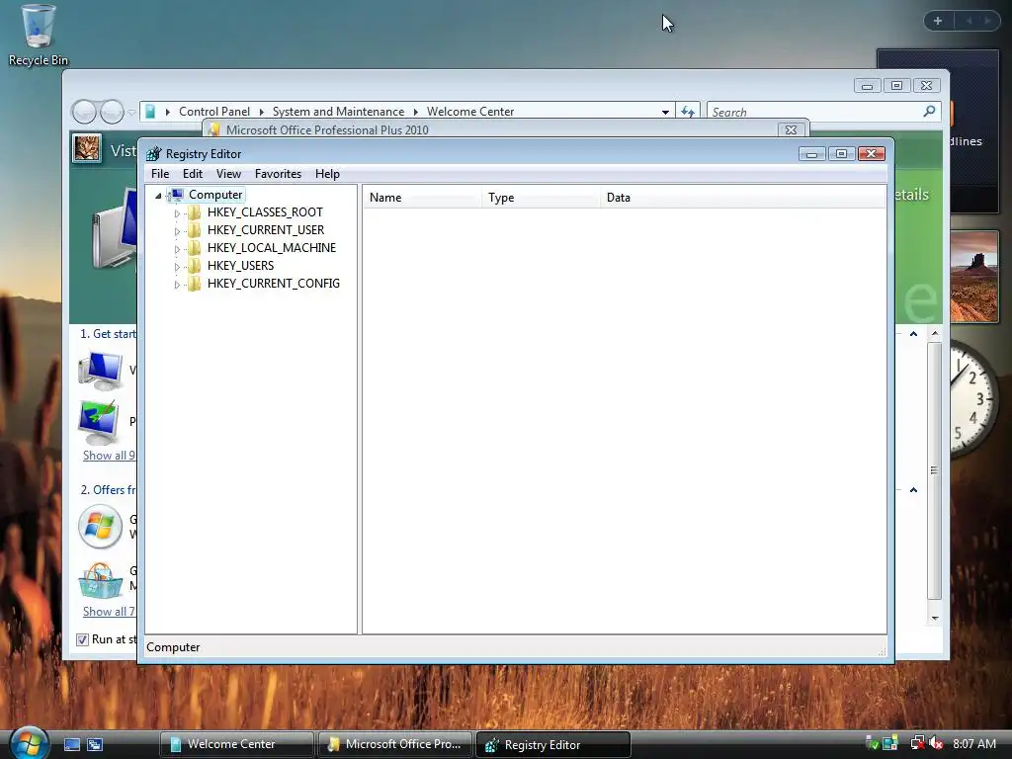Collapse the Computer node in the registry tree
1012x759 pixels.
[158, 196]
